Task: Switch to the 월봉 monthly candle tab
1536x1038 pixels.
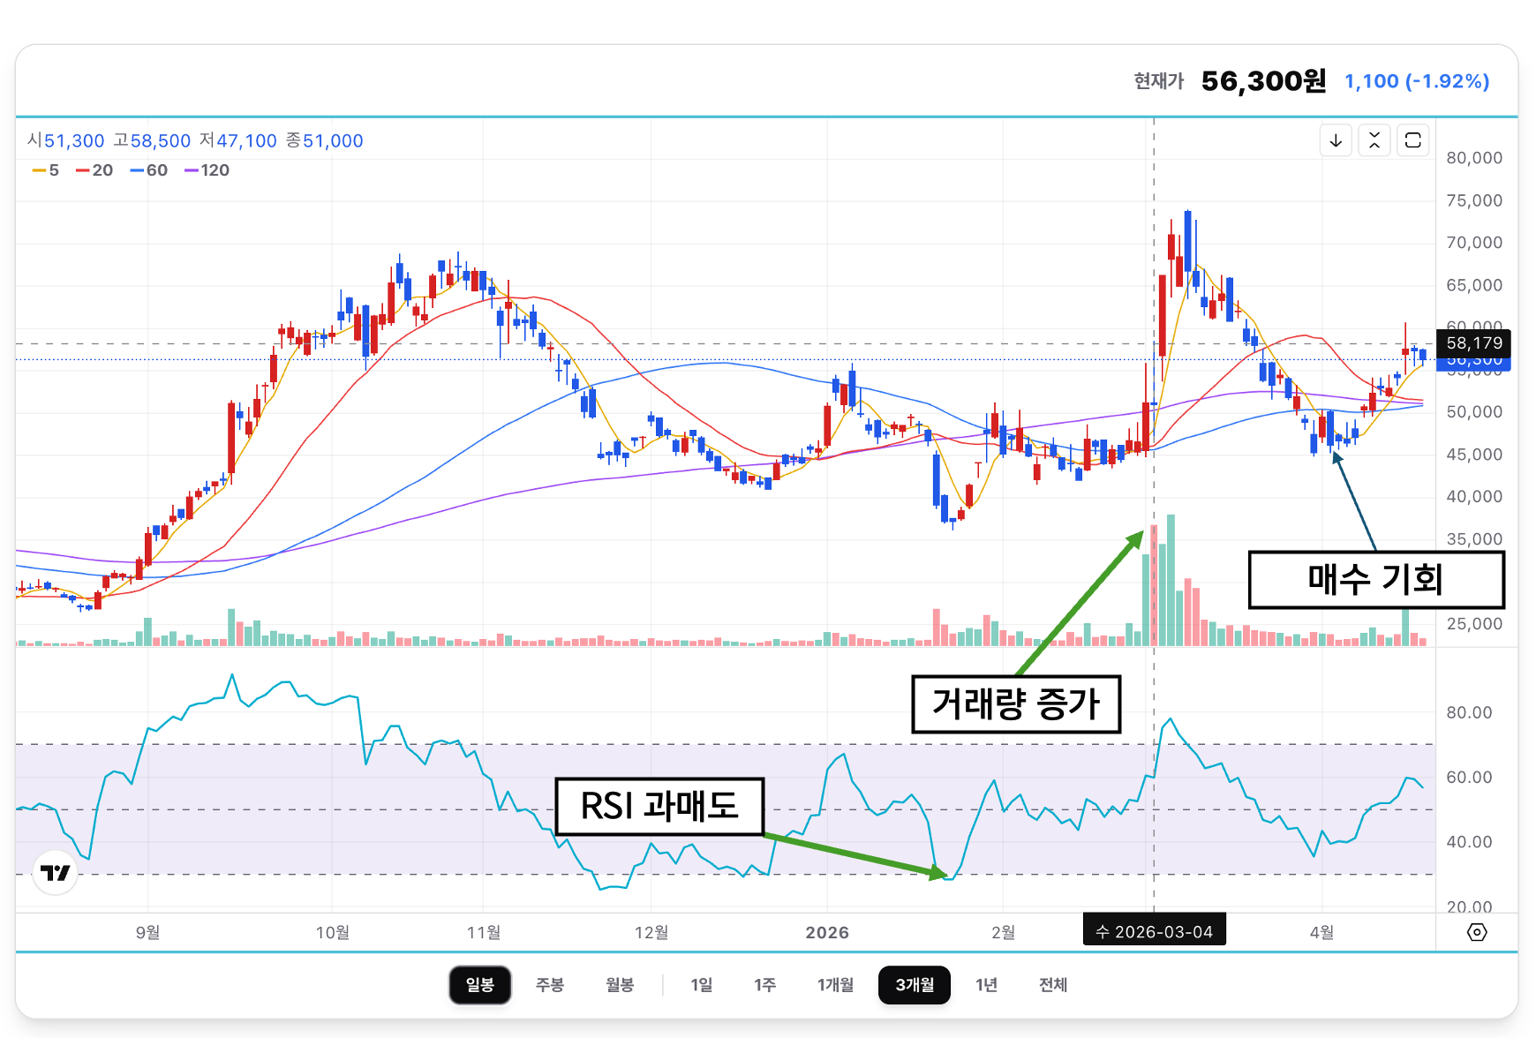Action: click(620, 985)
